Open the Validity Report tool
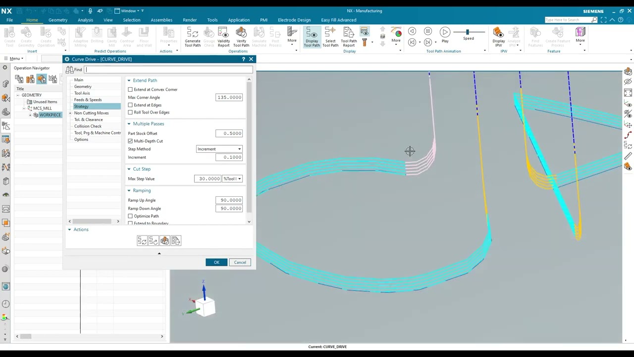 (223, 37)
